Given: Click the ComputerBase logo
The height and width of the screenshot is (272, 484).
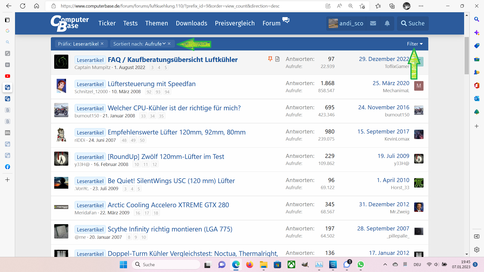Looking at the screenshot, I should 70,23.
